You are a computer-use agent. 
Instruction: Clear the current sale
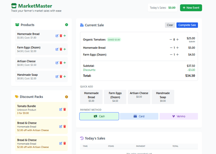pos(170,25)
